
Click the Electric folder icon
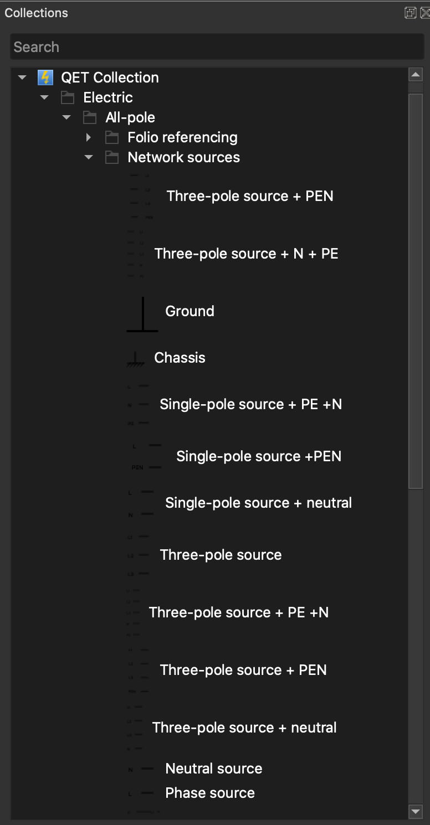[68, 98]
